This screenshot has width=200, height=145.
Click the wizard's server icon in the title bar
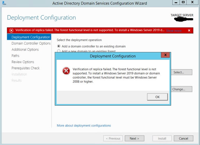click(4, 3)
